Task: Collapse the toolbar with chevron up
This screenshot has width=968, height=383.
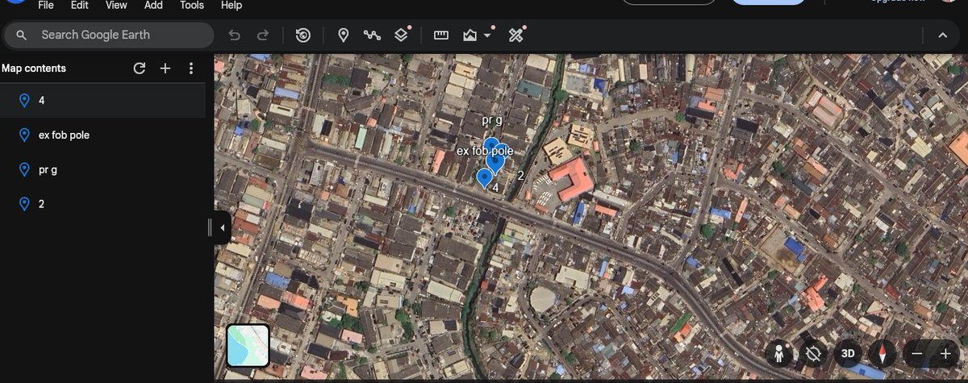Action: click(942, 35)
